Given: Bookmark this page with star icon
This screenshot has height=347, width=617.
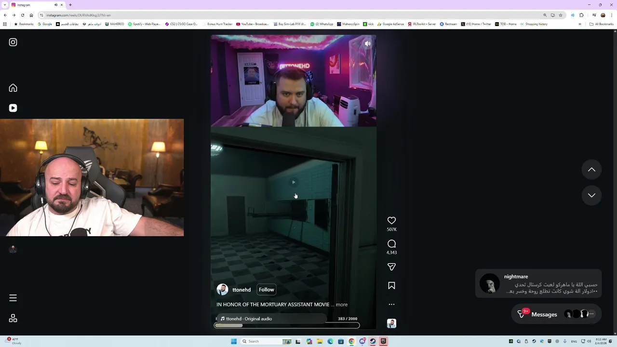Looking at the screenshot, I should [561, 15].
